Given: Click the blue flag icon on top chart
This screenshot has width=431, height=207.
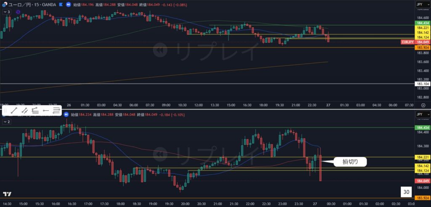Looking at the screenshot, I should [60, 5].
